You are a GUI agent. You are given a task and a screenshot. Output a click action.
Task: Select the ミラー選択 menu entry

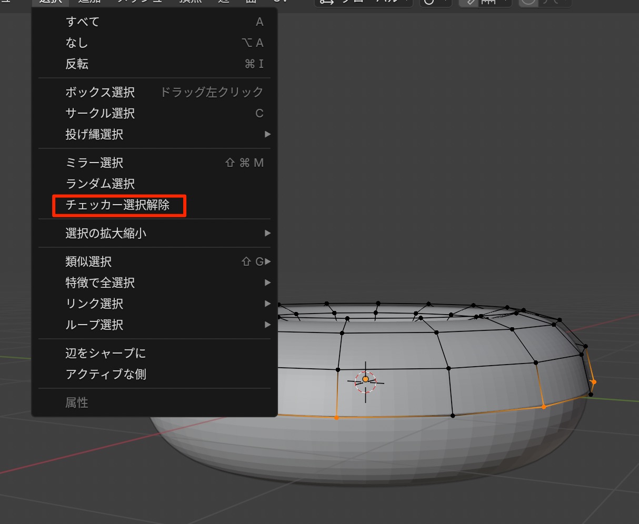(x=94, y=163)
